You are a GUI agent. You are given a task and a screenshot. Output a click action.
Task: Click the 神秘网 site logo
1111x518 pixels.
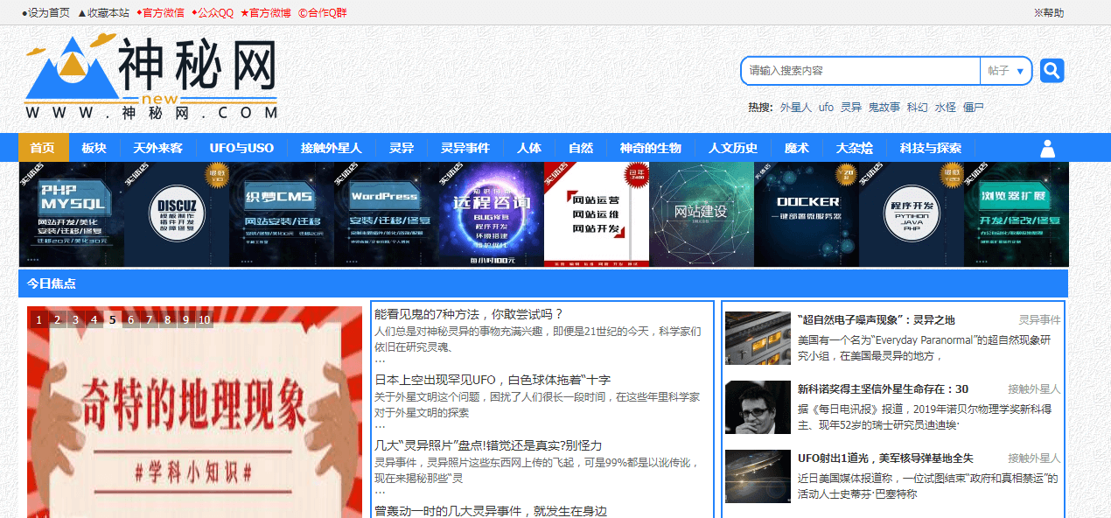click(x=151, y=77)
